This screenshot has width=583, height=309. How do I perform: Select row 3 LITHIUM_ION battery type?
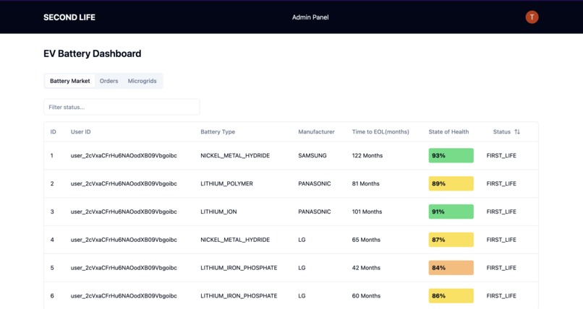218,212
